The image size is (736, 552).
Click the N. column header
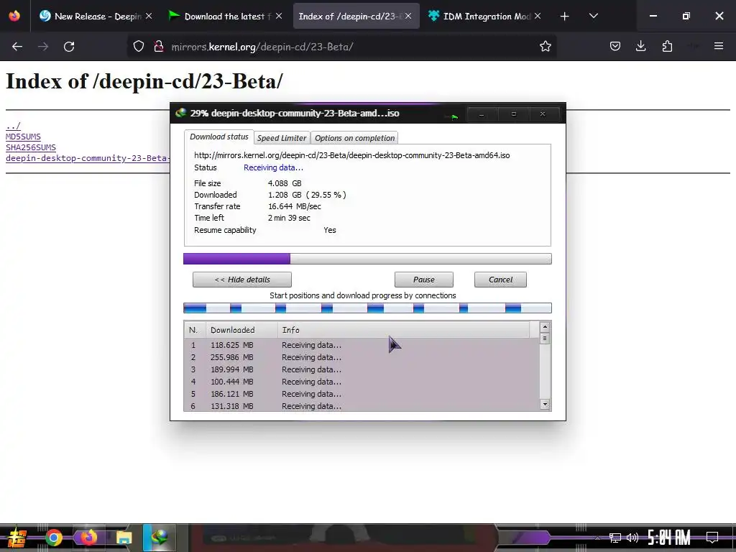point(195,330)
